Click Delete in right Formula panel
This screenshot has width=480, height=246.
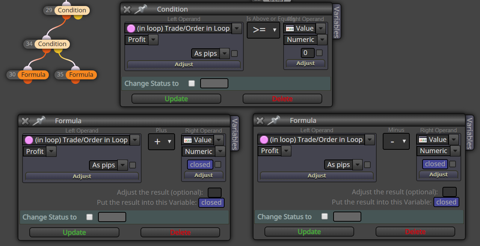415,232
